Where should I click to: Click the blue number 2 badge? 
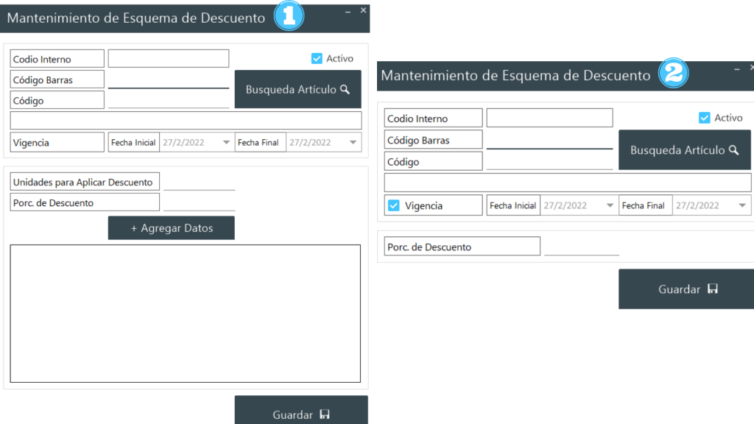673,74
